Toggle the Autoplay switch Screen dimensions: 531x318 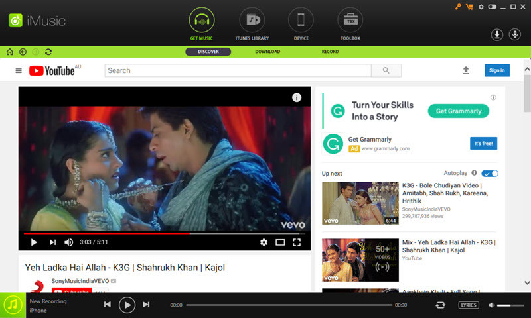[490, 174]
